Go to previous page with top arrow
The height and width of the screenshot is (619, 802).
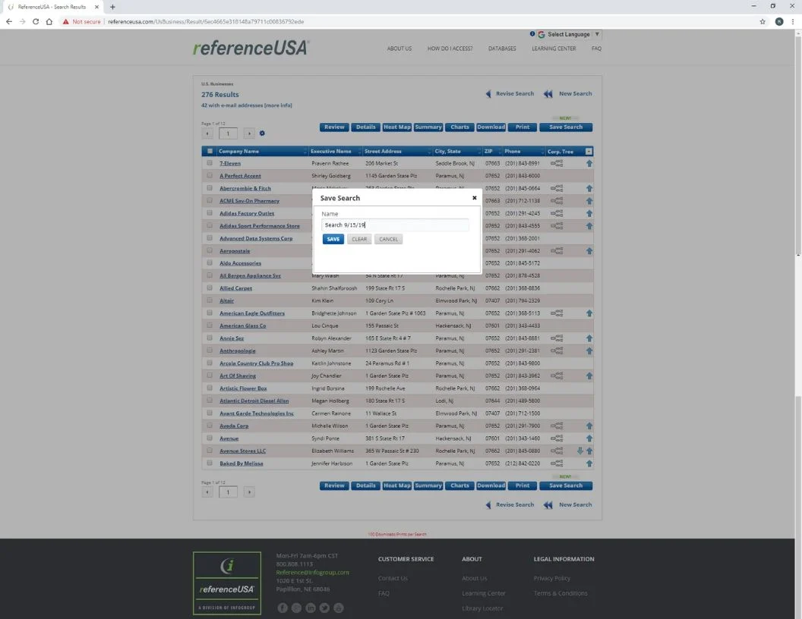[207, 134]
